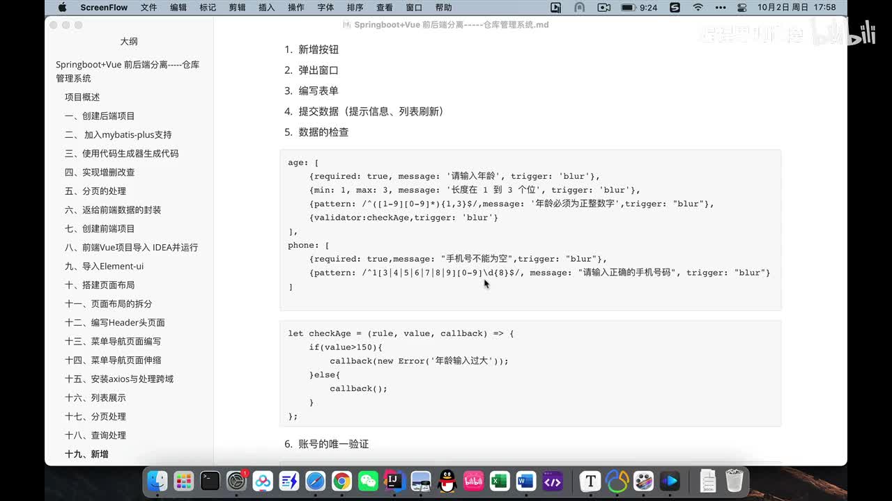The image size is (892, 501).
Task: Select the bold 十九、新增 outline item
Action: point(86,454)
